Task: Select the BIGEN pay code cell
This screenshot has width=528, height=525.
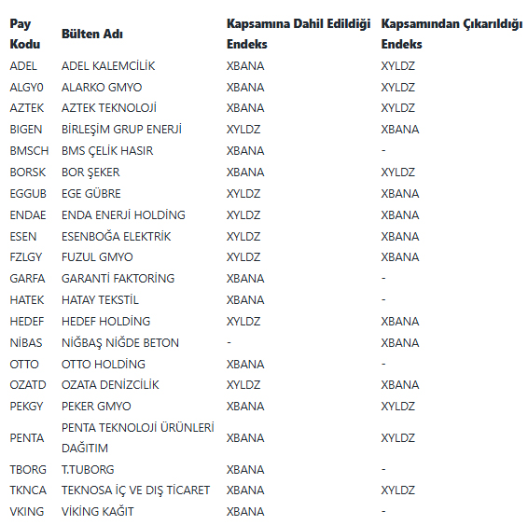Action: [x=26, y=130]
